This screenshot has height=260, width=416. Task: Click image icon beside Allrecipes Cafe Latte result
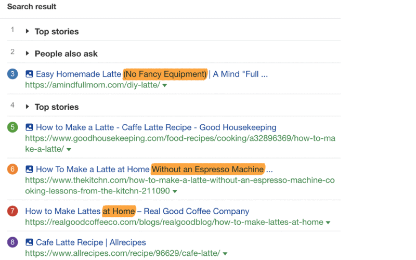[29, 242]
